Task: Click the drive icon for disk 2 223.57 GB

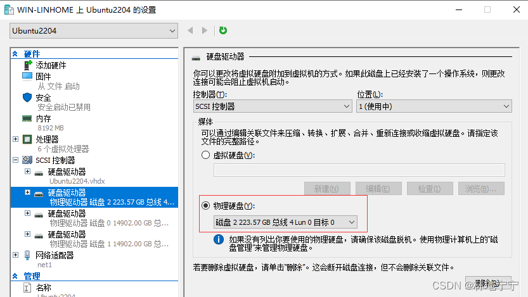Action: (39, 194)
